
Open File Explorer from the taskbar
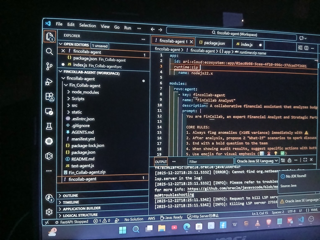(x=162, y=228)
